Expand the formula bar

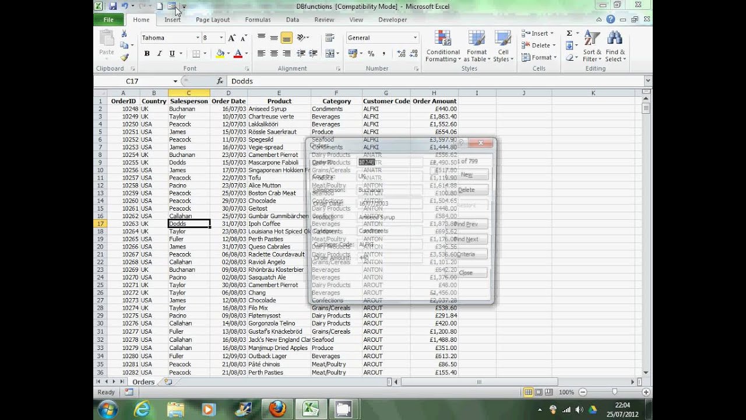pyautogui.click(x=648, y=81)
